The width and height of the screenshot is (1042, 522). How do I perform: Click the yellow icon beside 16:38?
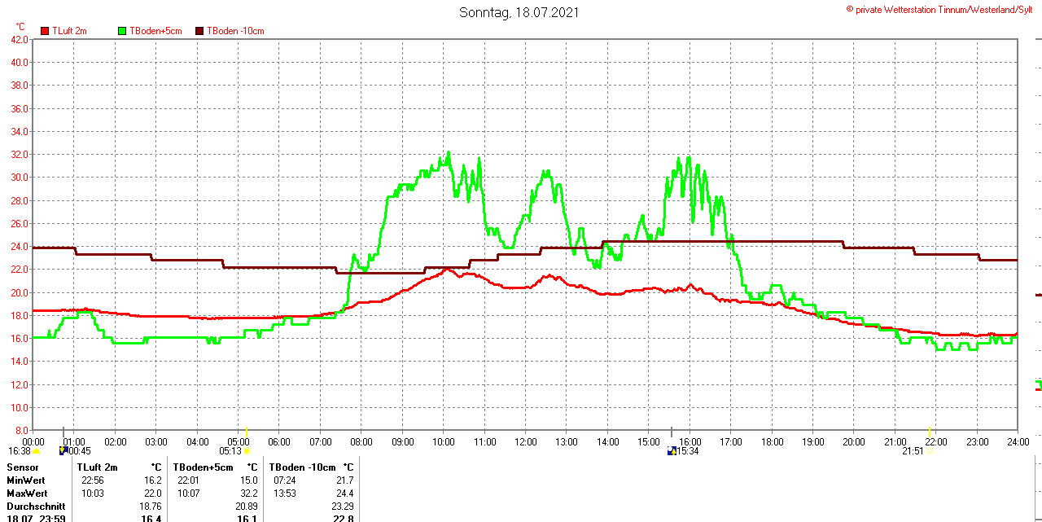click(36, 451)
